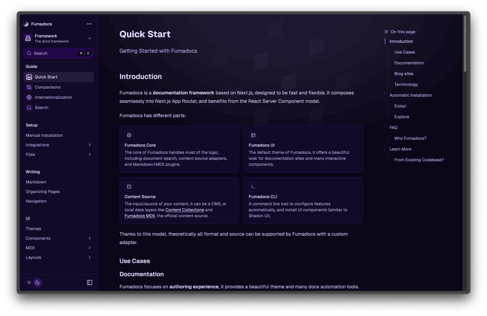Click the Fumadocs Core chip icon
This screenshot has height=316, width=487.
tap(129, 135)
